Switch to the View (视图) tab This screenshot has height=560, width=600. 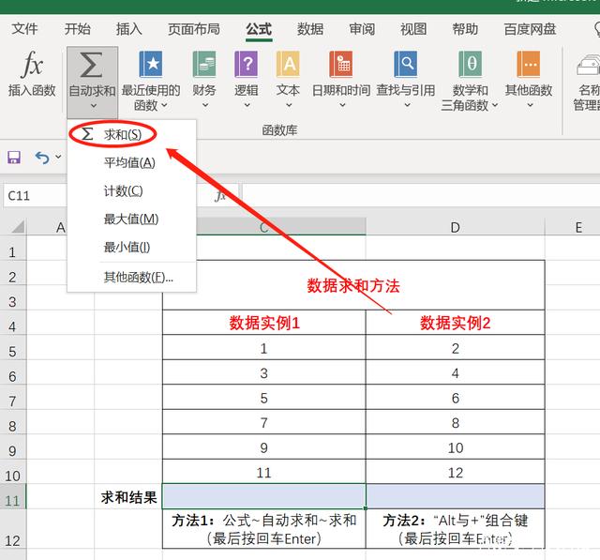(x=413, y=29)
